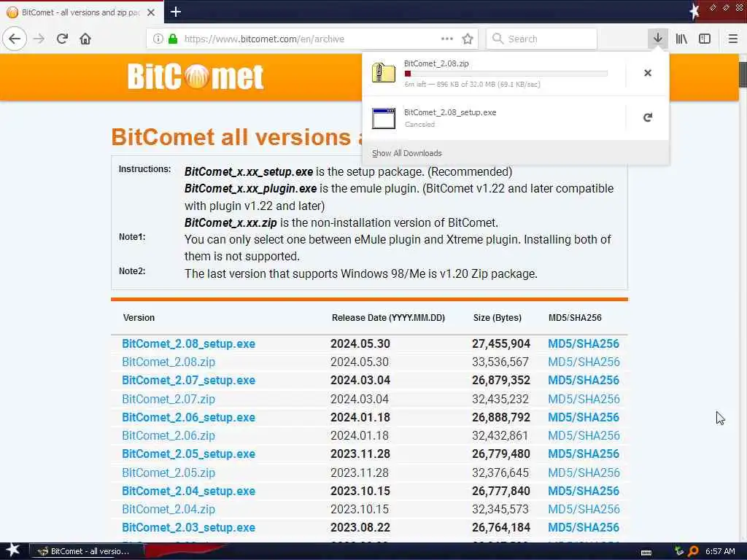Show sidebars toolbar icon

(705, 39)
